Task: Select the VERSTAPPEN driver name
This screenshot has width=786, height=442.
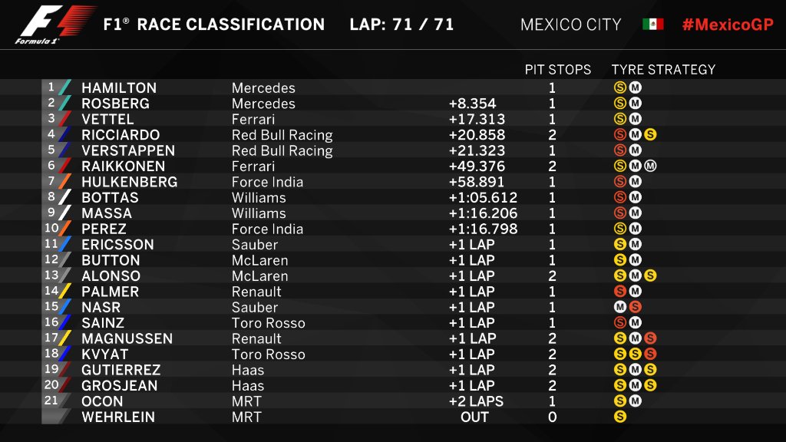Action: coord(128,150)
